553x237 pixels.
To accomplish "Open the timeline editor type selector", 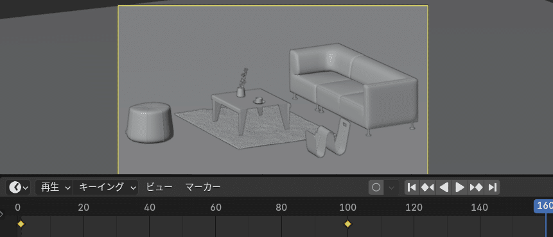I will point(19,188).
